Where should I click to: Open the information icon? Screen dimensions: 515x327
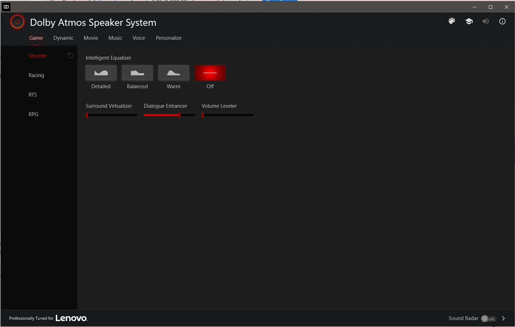(502, 21)
